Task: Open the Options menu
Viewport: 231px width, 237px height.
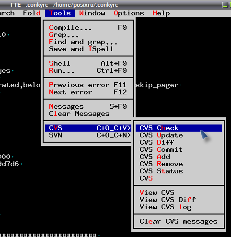Action: pos(129,13)
